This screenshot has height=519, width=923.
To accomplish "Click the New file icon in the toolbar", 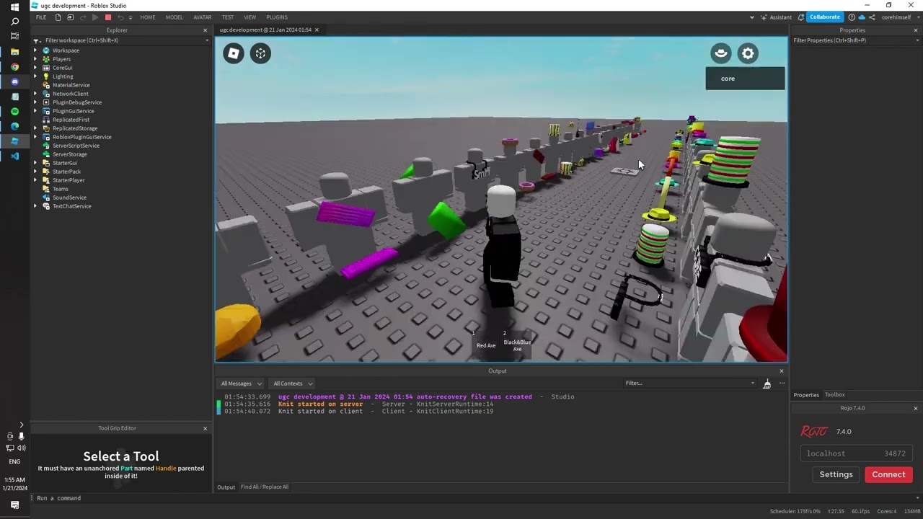I will coord(58,17).
